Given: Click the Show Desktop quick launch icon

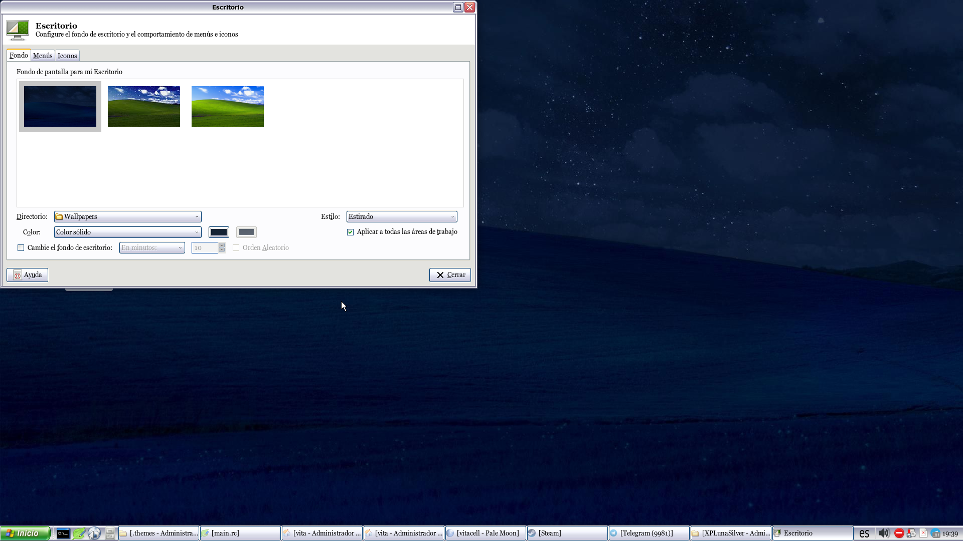Looking at the screenshot, I should click(110, 533).
